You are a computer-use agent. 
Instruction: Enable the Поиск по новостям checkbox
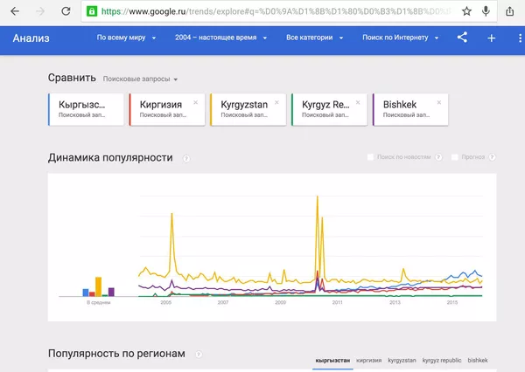click(x=371, y=157)
